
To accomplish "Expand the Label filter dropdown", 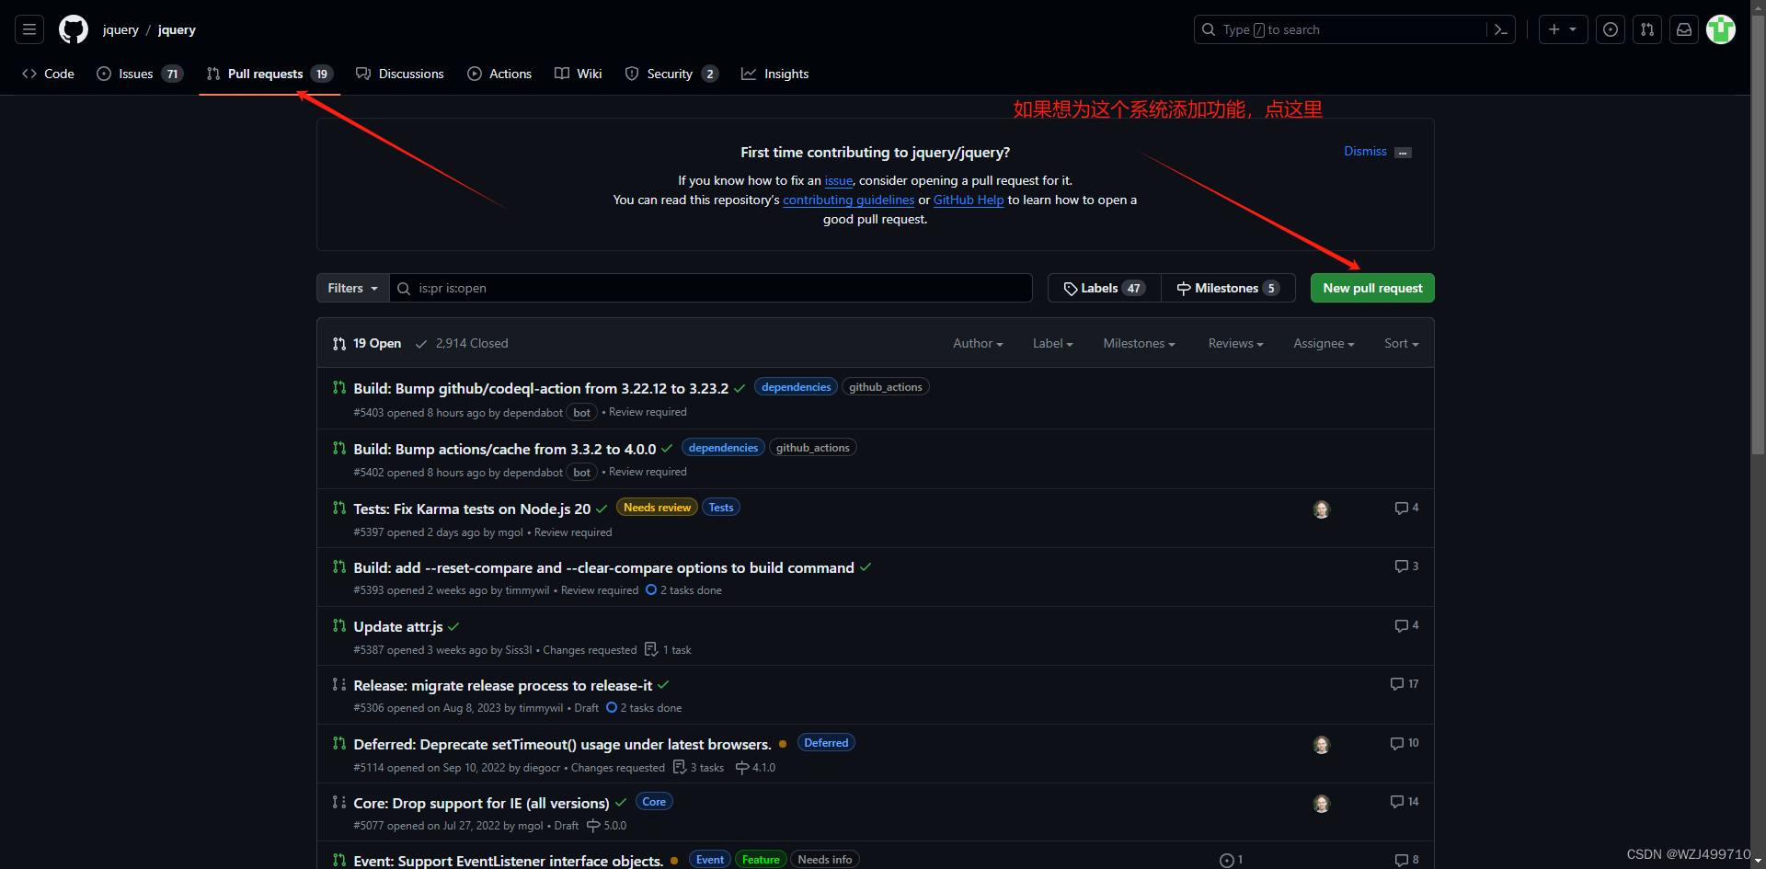I will click(x=1053, y=343).
